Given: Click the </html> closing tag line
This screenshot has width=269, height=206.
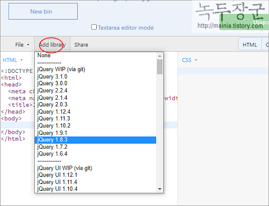Looking at the screenshot, I should 13,139.
